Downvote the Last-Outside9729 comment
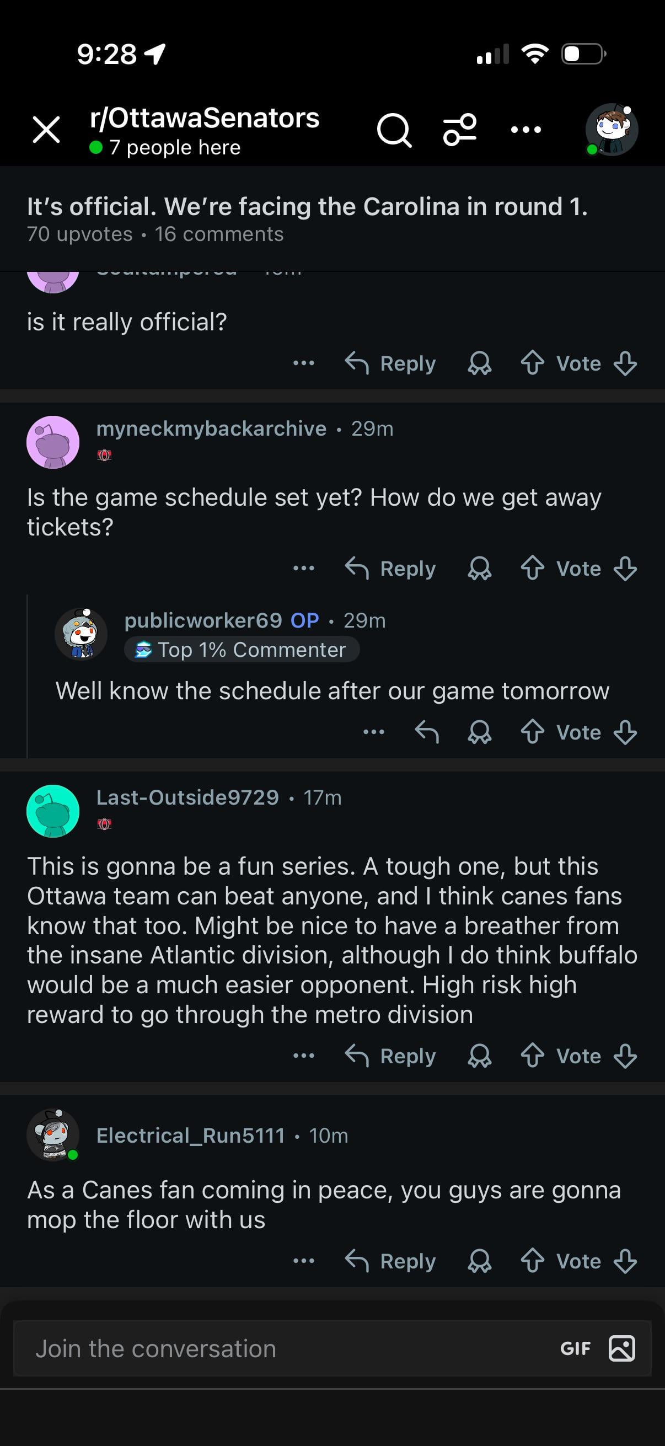 point(625,1056)
